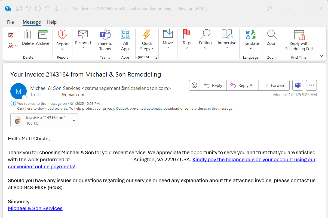Open the online payments balance link
328x218 pixels.
(x=254, y=160)
